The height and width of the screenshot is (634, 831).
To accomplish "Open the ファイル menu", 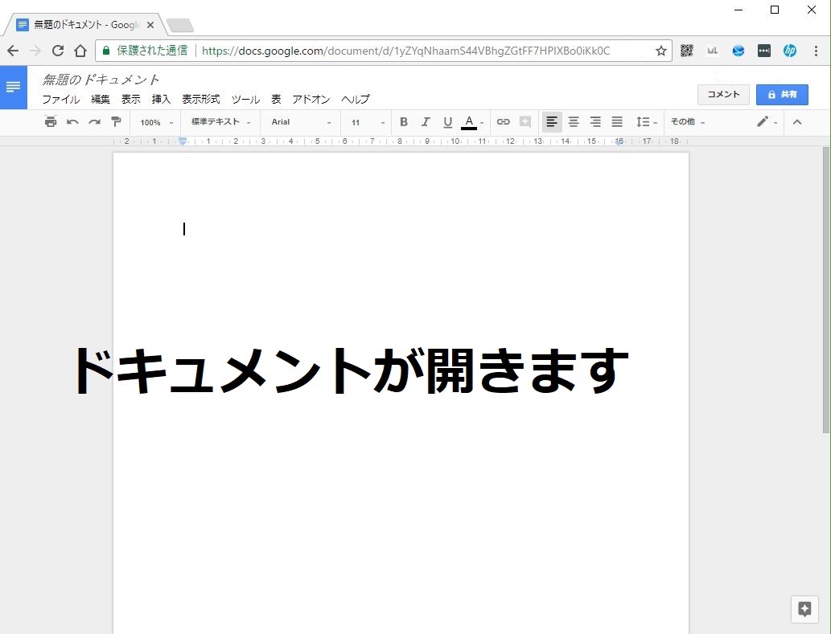I will click(x=61, y=100).
